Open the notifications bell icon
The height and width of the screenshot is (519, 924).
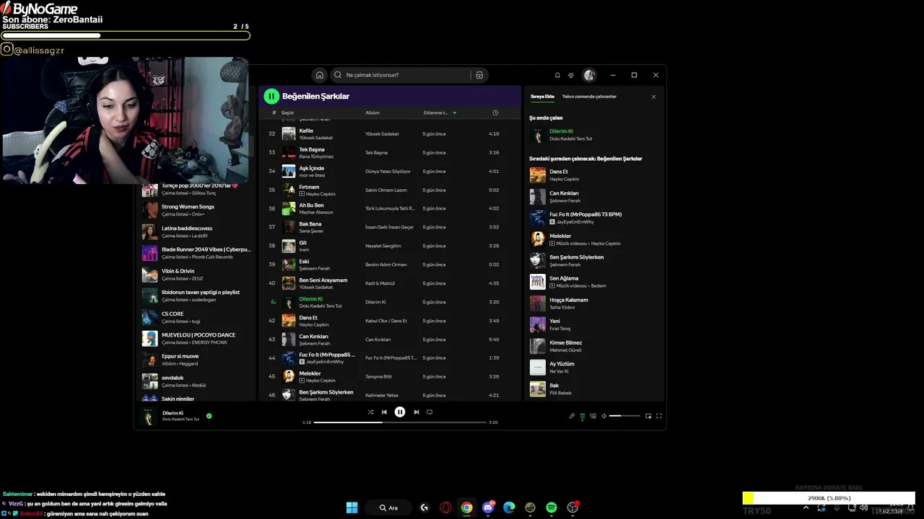(x=557, y=75)
